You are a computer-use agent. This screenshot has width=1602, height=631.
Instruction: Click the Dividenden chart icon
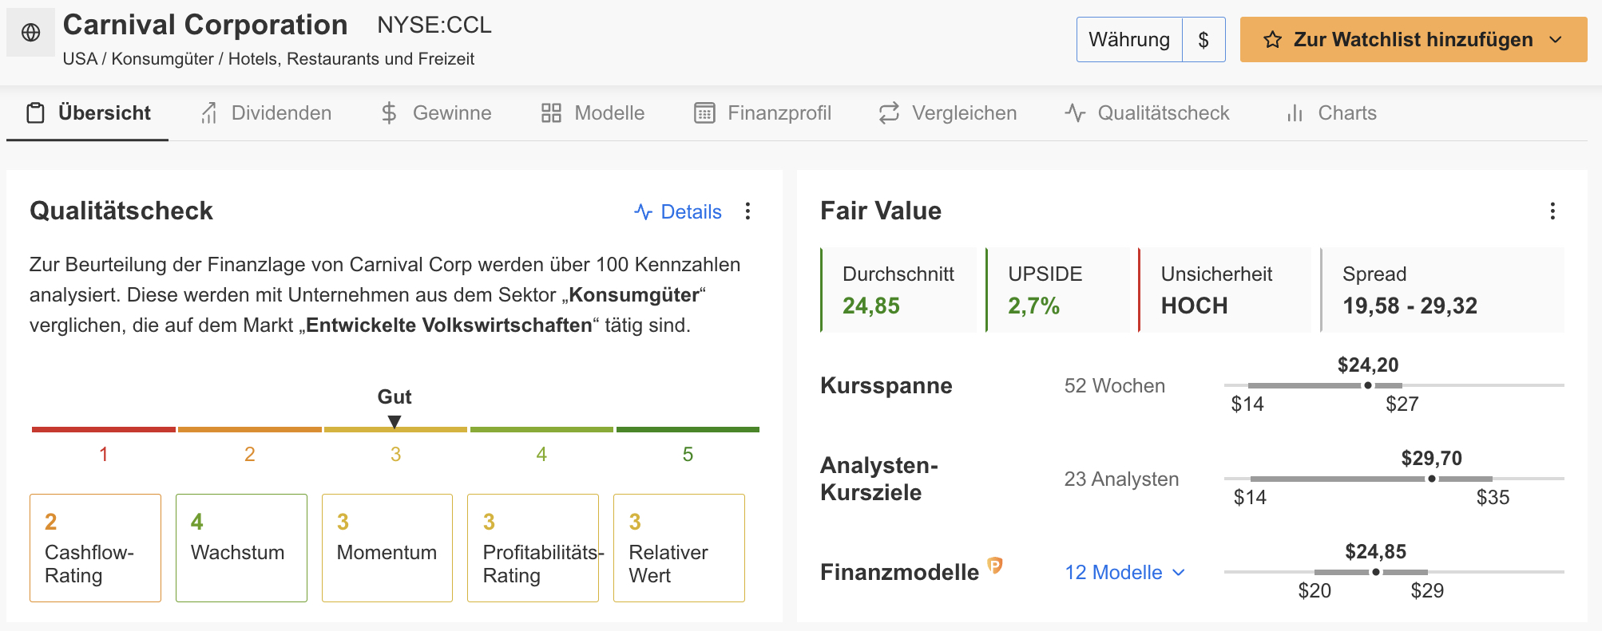coord(209,113)
